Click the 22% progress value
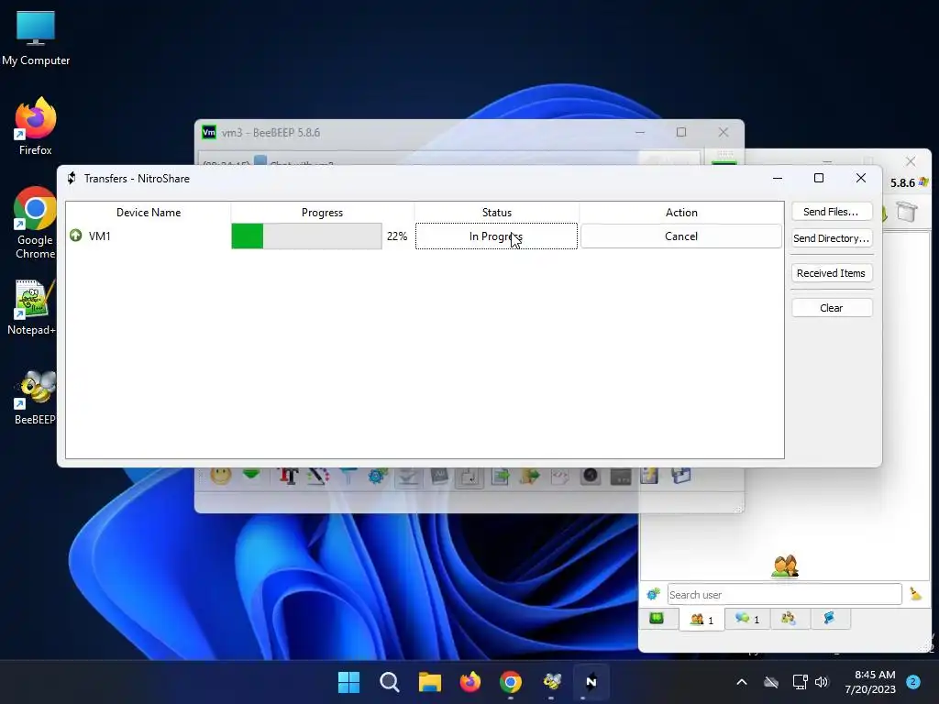939x704 pixels. [397, 236]
